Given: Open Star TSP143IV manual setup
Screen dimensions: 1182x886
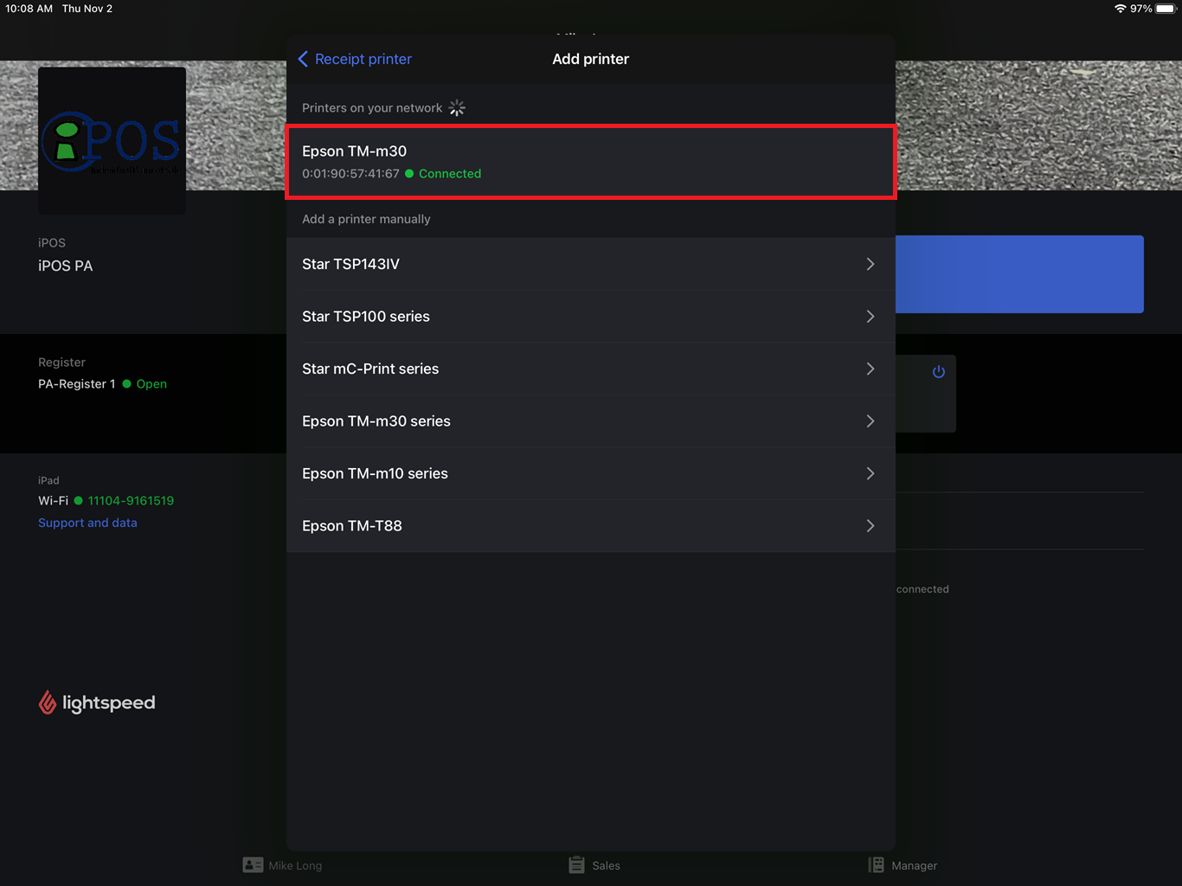Looking at the screenshot, I should click(591, 264).
